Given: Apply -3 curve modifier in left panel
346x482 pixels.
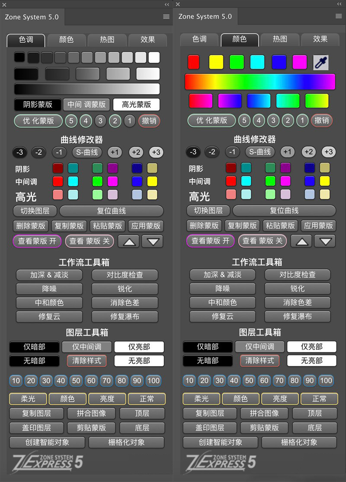Looking at the screenshot, I should [19, 152].
